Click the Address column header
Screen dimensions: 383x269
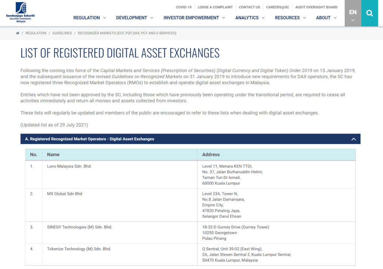[276, 154]
